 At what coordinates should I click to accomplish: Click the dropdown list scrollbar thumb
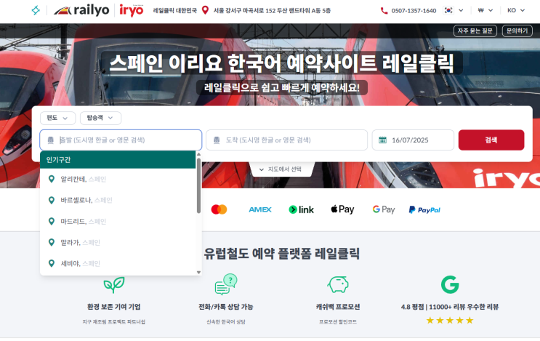pos(198,185)
